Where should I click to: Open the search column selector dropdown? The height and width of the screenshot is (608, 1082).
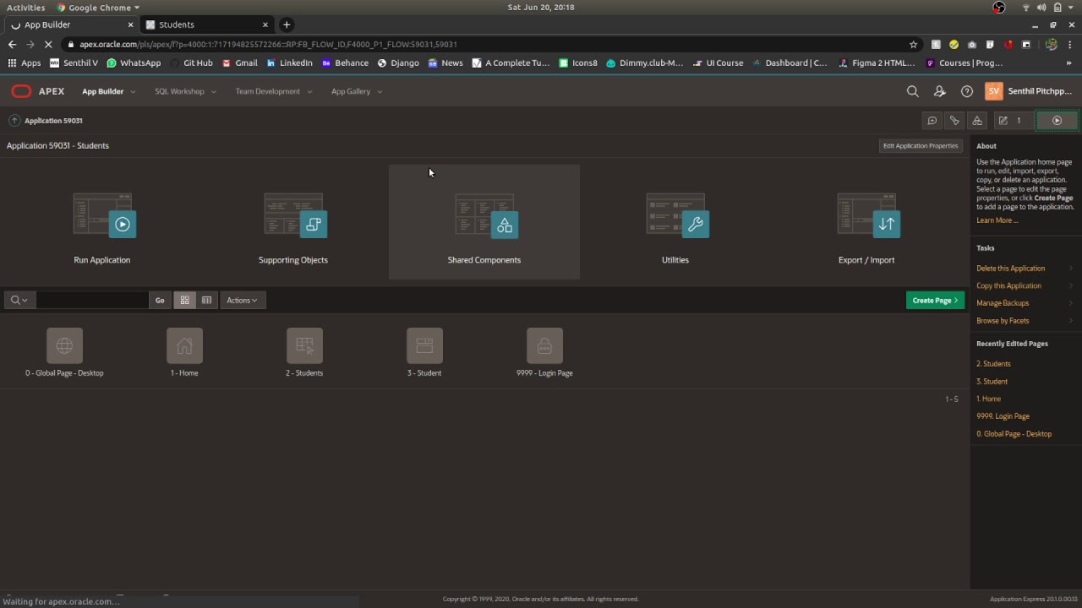click(19, 300)
